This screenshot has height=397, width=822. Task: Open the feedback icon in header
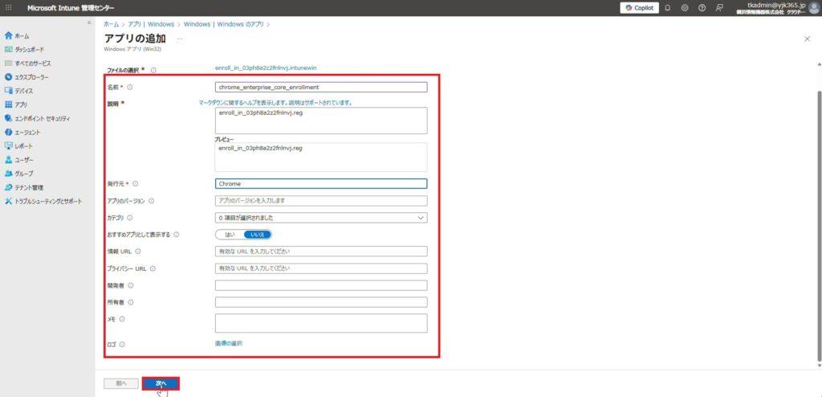[718, 7]
